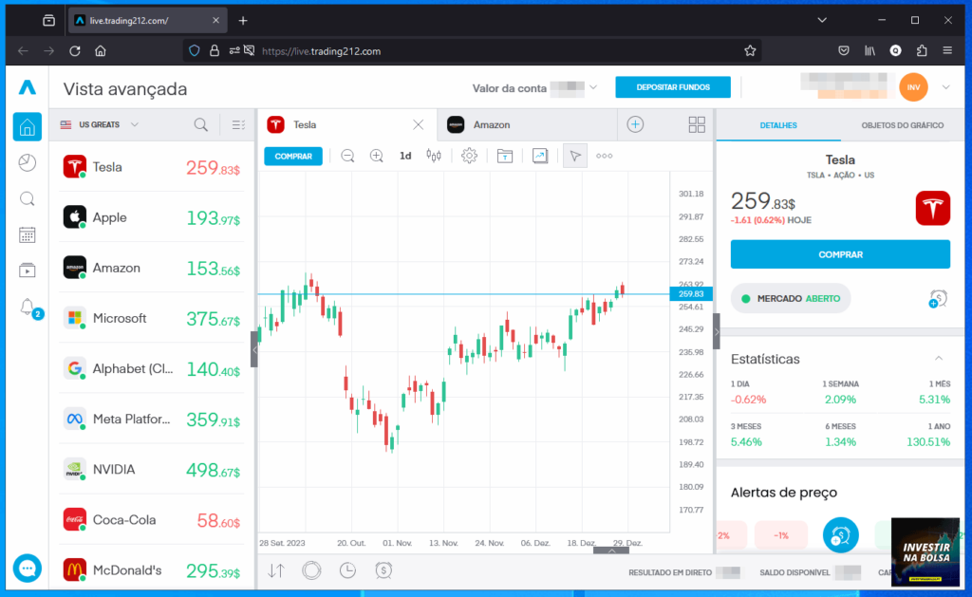
Task: Select the cursor pointer tool
Action: tap(575, 157)
